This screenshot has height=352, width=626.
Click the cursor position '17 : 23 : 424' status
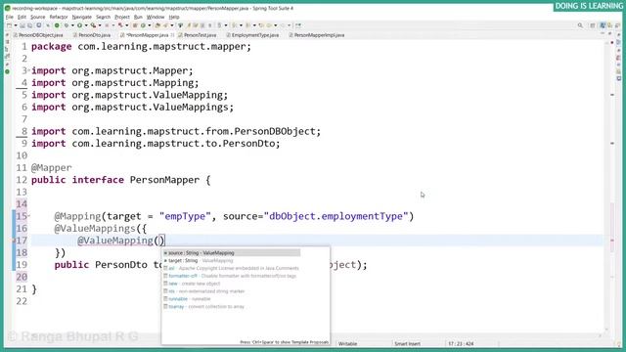coord(461,343)
